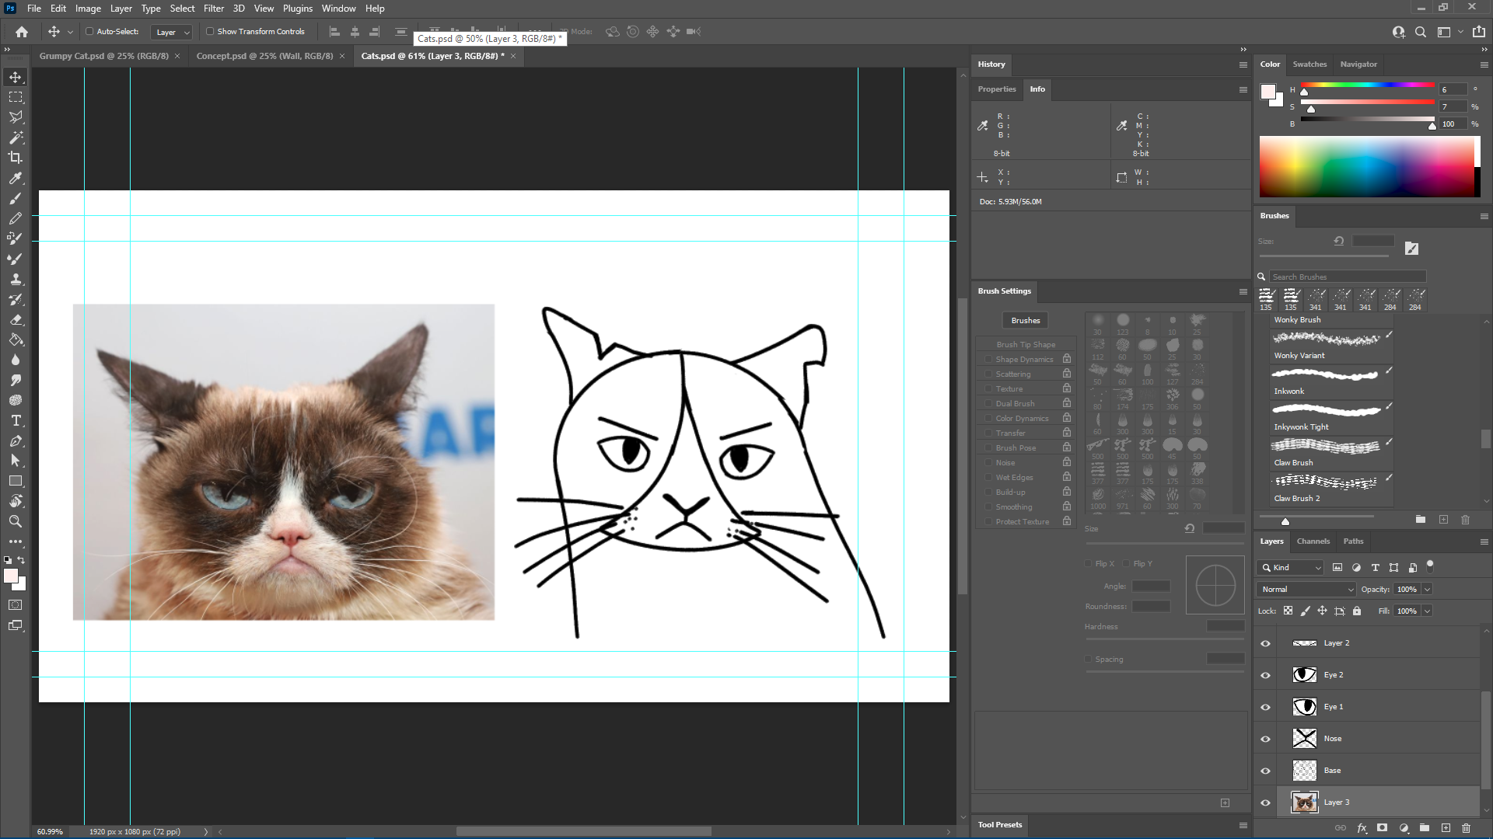Hide the Layer 2 layer
The height and width of the screenshot is (839, 1493).
[1265, 643]
